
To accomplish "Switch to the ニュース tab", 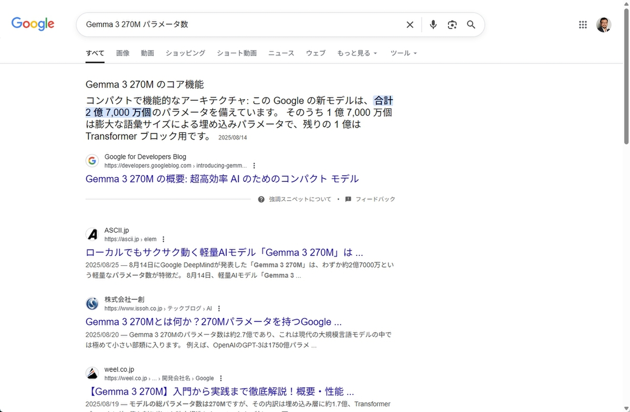I will [x=281, y=53].
